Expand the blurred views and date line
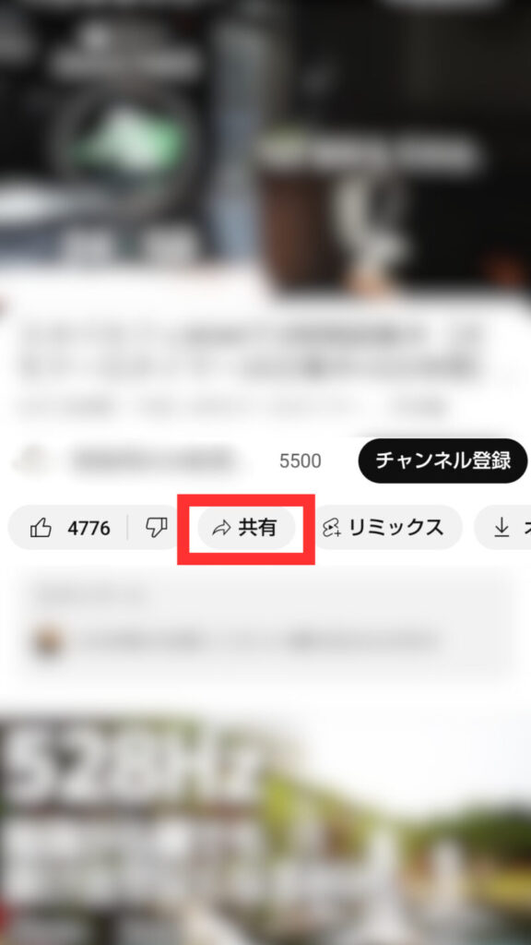 coord(199,408)
